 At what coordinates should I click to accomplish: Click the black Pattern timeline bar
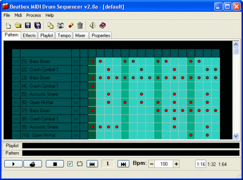(x=131, y=153)
